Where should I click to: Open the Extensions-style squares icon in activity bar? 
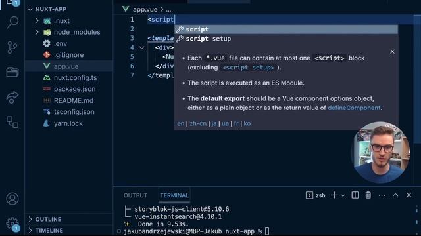(x=12, y=122)
